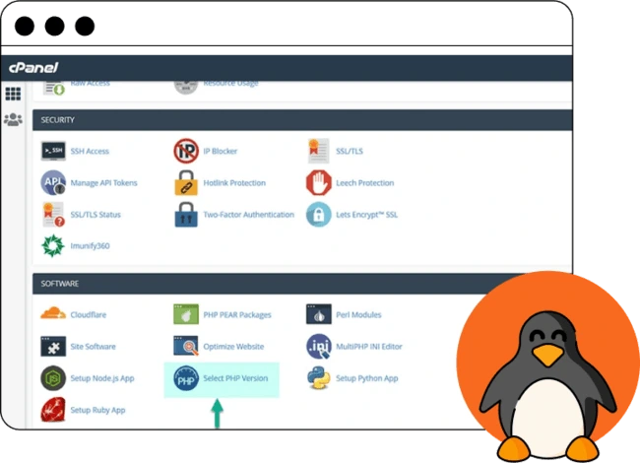Click the MultiPHP INI Editor icon
Screen dimensions: 640x463
(318, 346)
